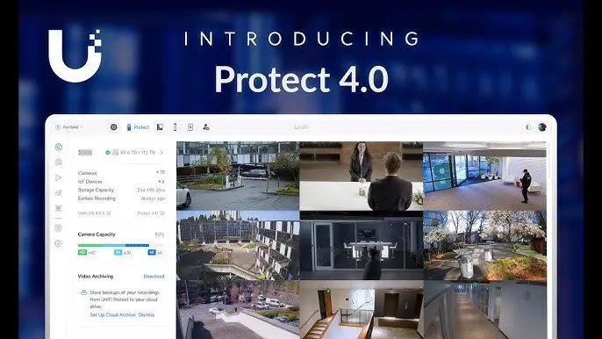
Task: Open the Devices camera icon in sidebar
Action: pyautogui.click(x=58, y=162)
